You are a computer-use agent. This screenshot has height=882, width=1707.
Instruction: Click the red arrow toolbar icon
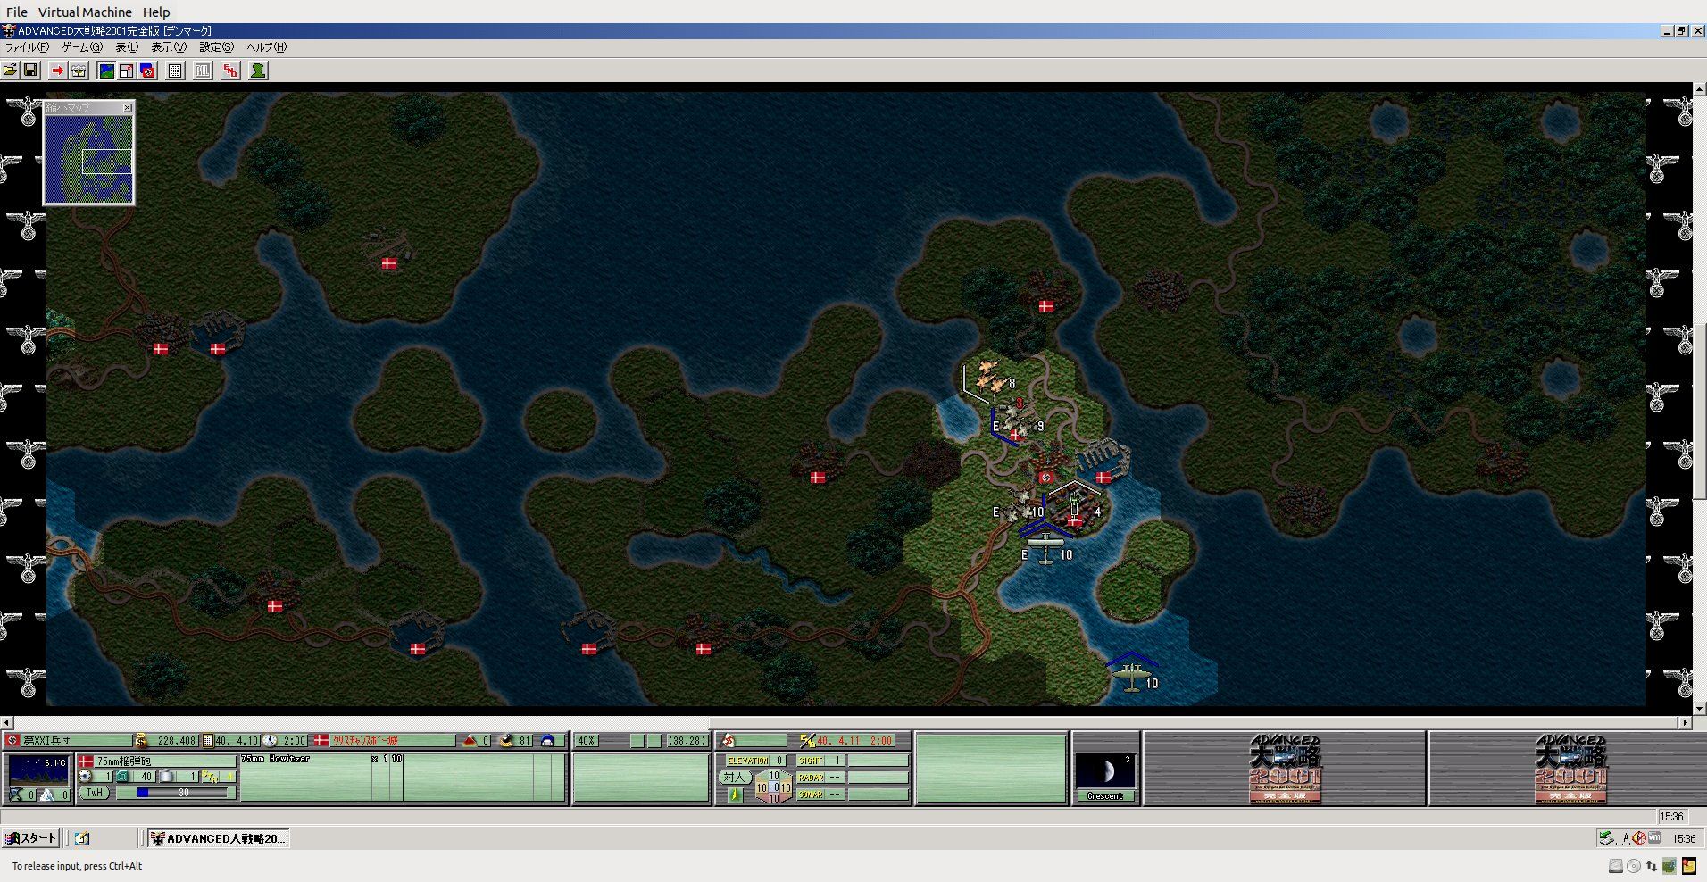tap(58, 71)
